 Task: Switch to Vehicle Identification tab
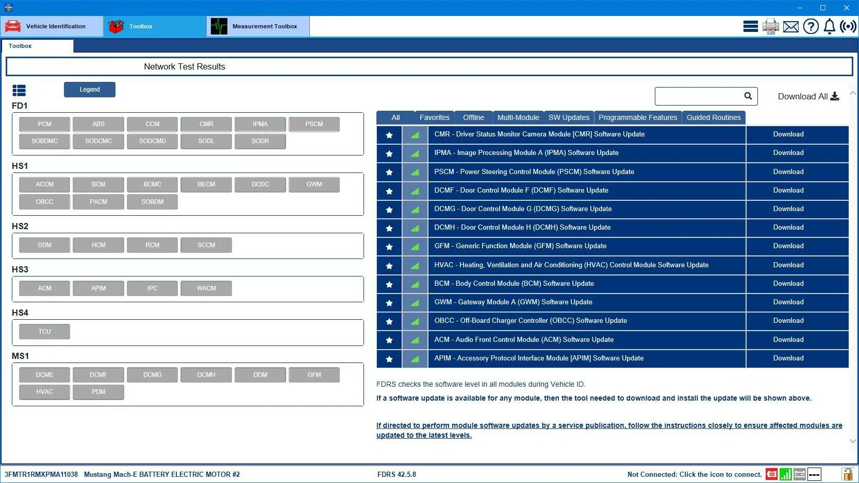pyautogui.click(x=52, y=26)
